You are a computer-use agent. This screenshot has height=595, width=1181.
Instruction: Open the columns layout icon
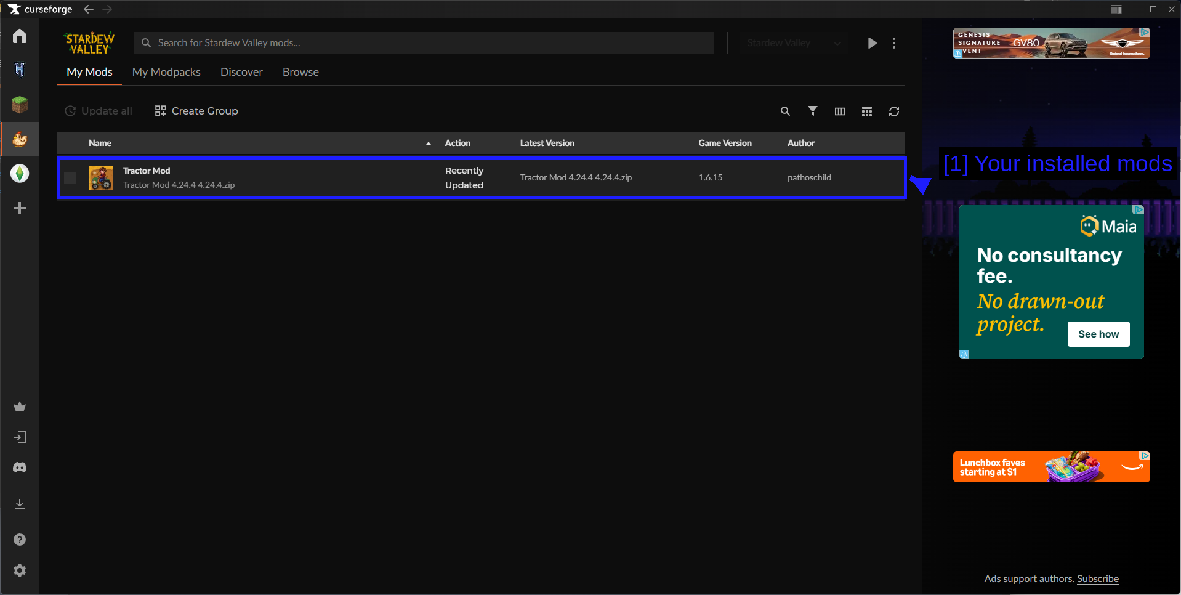(x=840, y=111)
